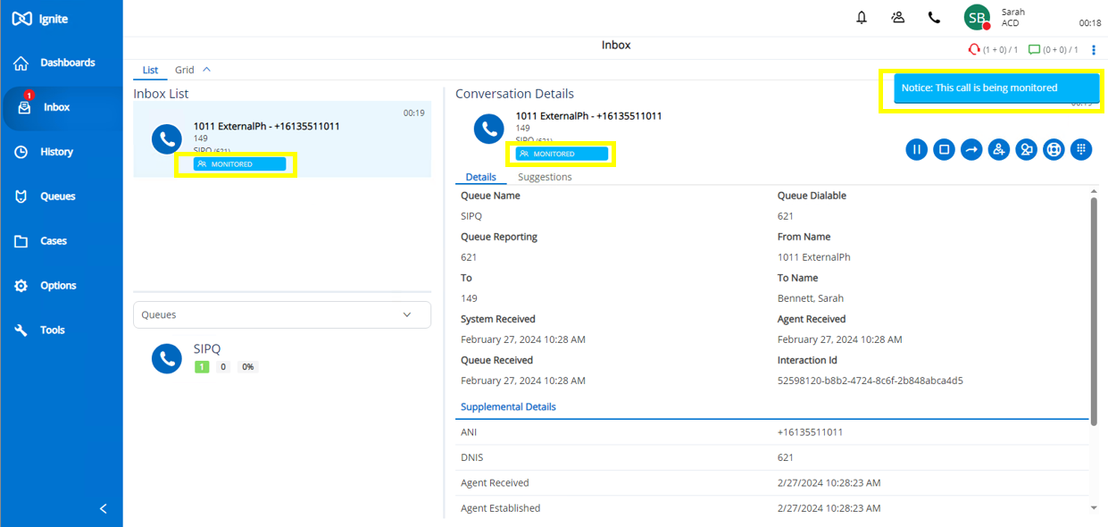This screenshot has width=1108, height=527.
Task: End the call with the stop button
Action: (x=944, y=149)
